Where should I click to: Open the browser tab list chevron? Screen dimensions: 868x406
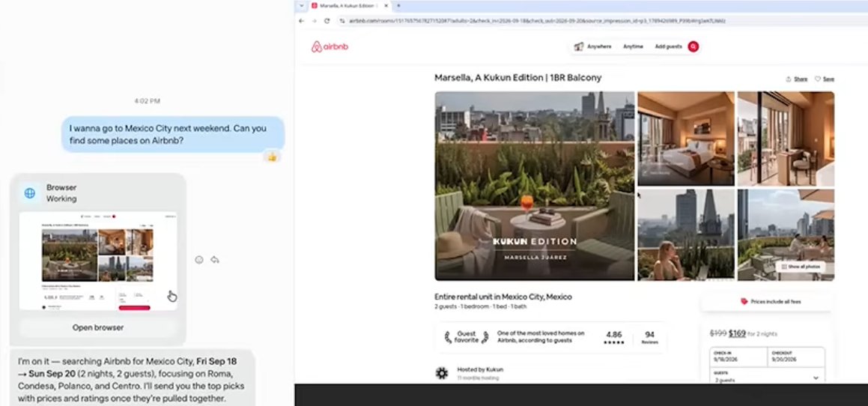pyautogui.click(x=302, y=5)
